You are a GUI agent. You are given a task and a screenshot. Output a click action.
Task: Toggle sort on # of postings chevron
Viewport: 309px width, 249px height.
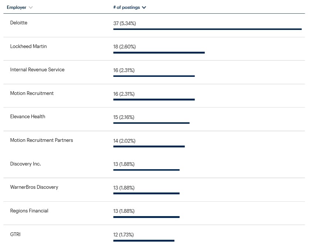pyautogui.click(x=144, y=7)
